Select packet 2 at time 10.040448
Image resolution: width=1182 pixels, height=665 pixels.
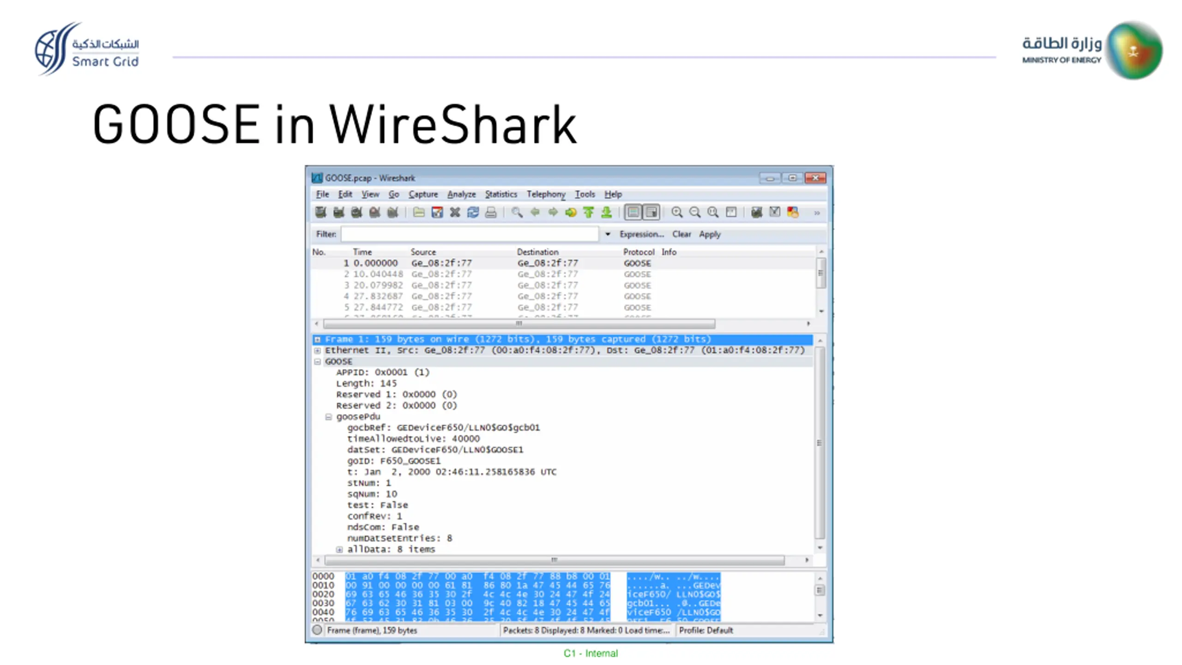pyautogui.click(x=563, y=274)
